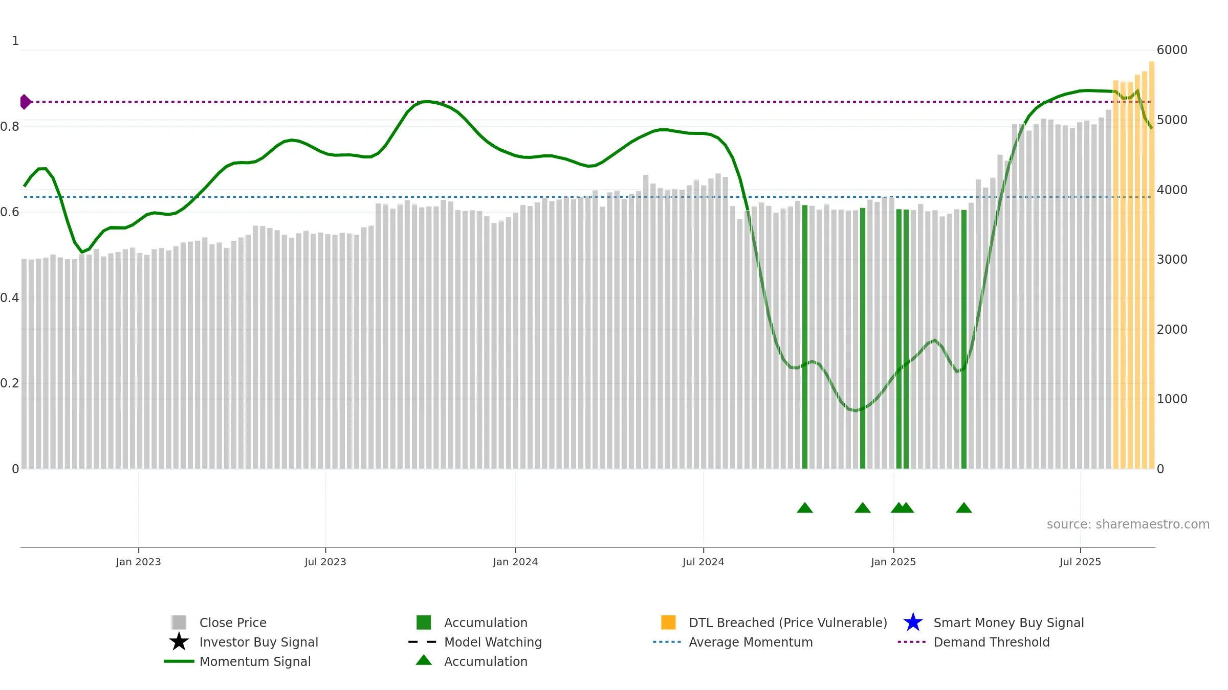Click the purple diamond on Demand Threshold line
Screen dimensions: 1228x690
(25, 102)
